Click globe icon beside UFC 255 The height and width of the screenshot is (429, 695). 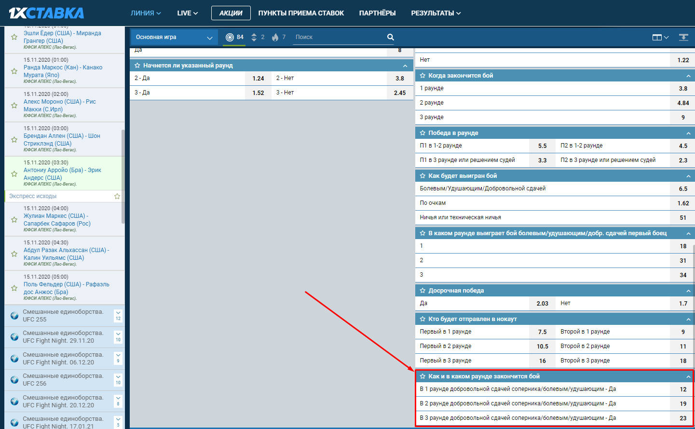14,316
